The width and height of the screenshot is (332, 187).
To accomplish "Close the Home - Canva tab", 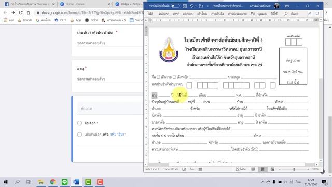I will coord(109,4).
